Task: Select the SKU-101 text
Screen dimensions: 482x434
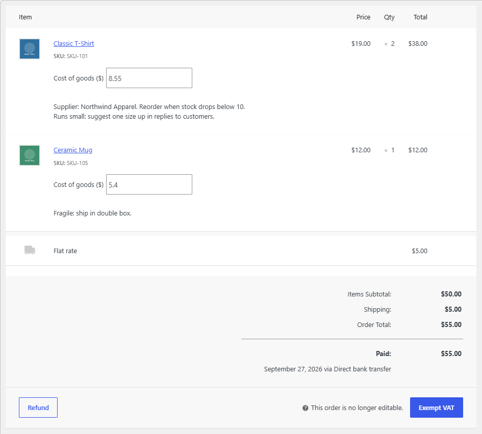Action: point(77,56)
